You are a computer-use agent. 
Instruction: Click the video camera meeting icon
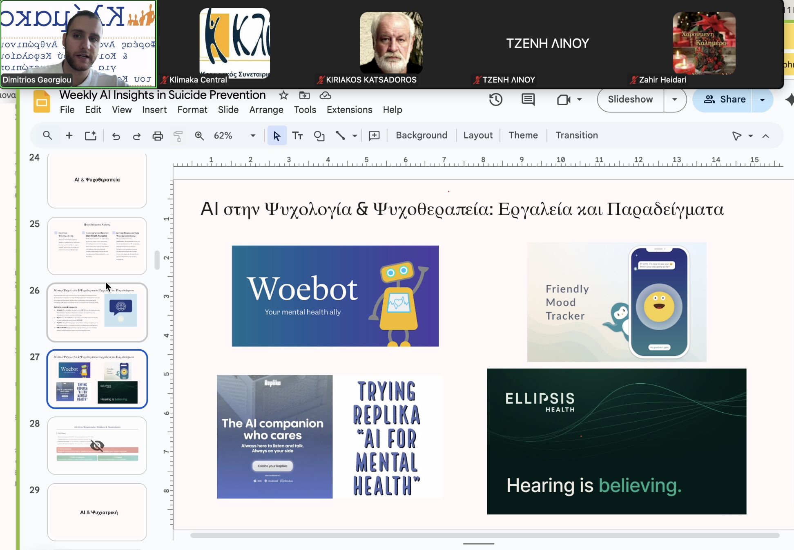(x=564, y=99)
